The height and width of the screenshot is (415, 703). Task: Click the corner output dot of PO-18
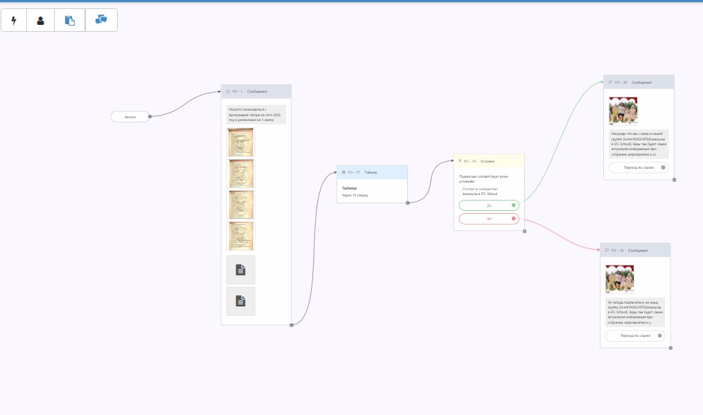[670, 348]
